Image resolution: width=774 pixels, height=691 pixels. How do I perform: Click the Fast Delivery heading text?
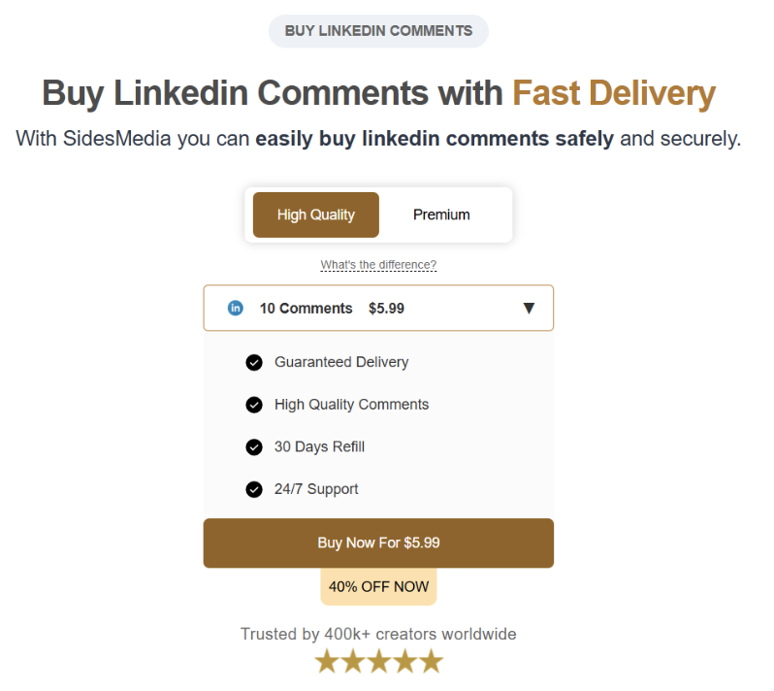pos(614,93)
